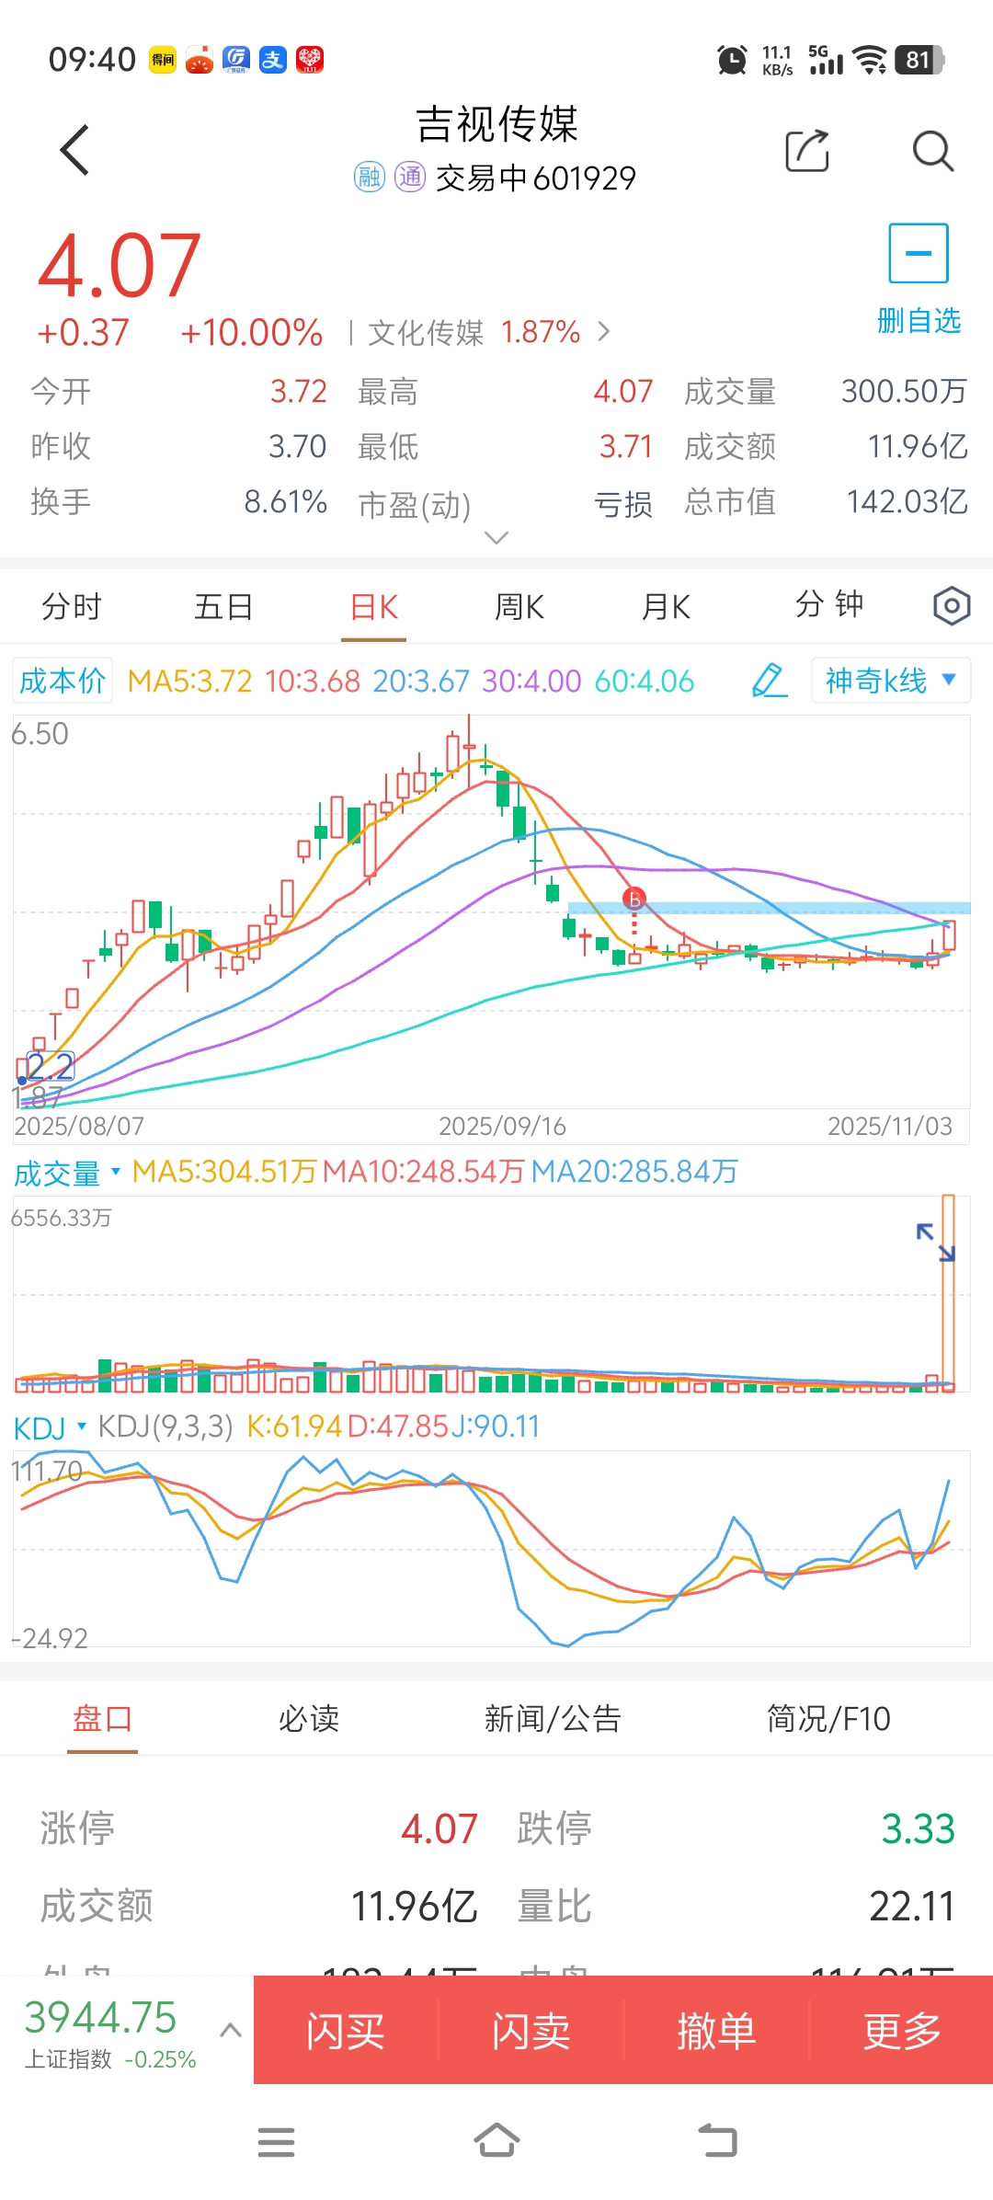Tap the 通 connect badge

tap(410, 177)
